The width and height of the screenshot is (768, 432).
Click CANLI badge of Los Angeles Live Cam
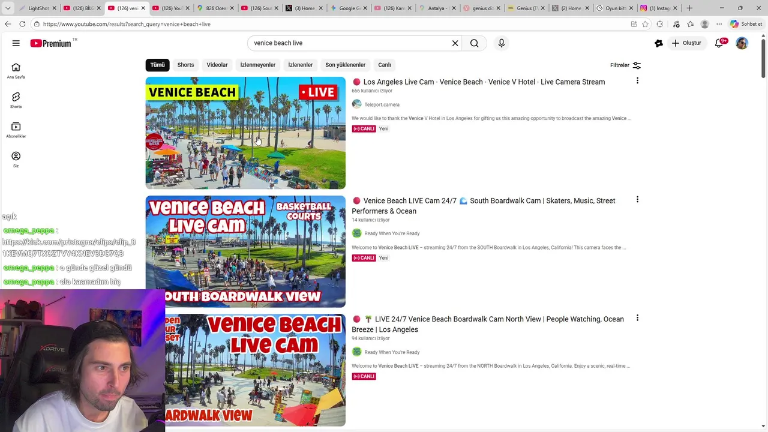[364, 129]
